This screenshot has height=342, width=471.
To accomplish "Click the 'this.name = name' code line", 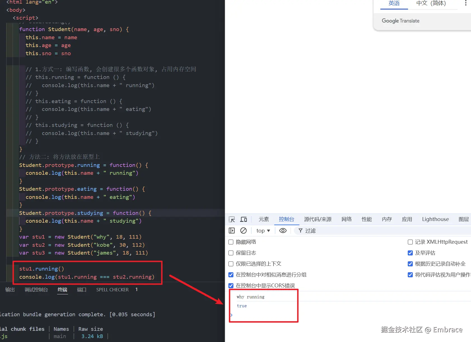I will tap(51, 38).
